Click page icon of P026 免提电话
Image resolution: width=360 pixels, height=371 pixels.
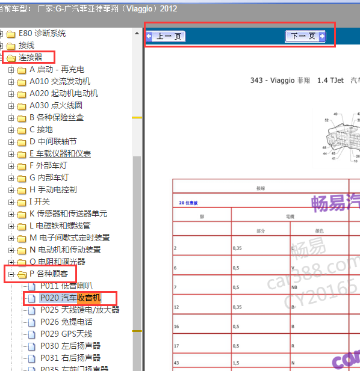pos(32,323)
